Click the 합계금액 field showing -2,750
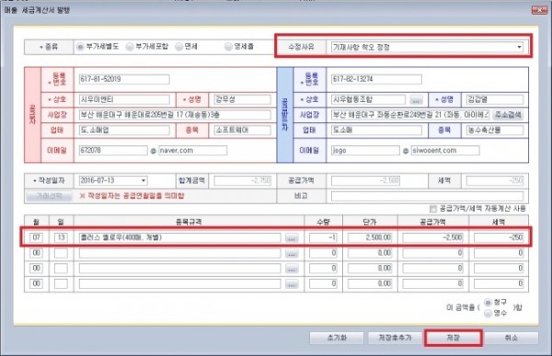Viewport: 552px width, 356px height. pos(242,180)
